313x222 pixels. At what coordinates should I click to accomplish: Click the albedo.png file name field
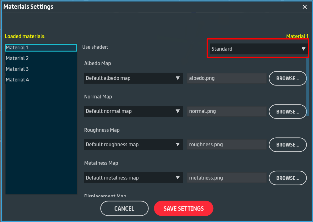227,78
